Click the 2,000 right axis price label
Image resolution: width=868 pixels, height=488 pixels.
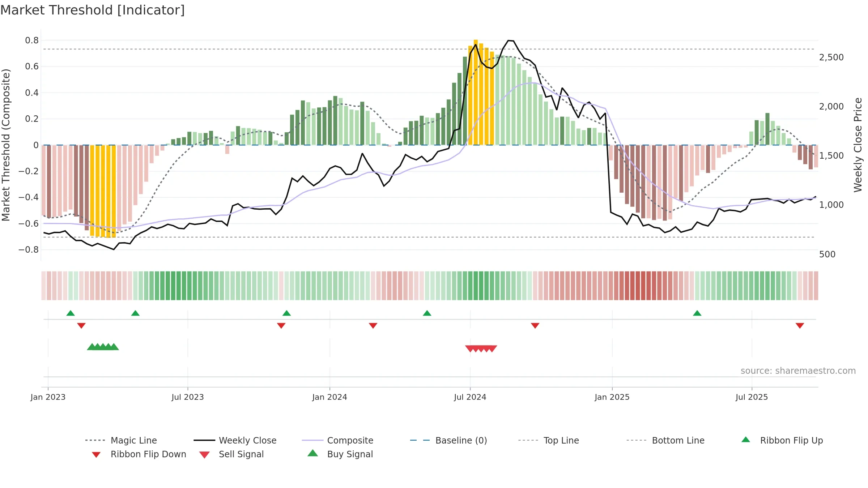(x=831, y=107)
